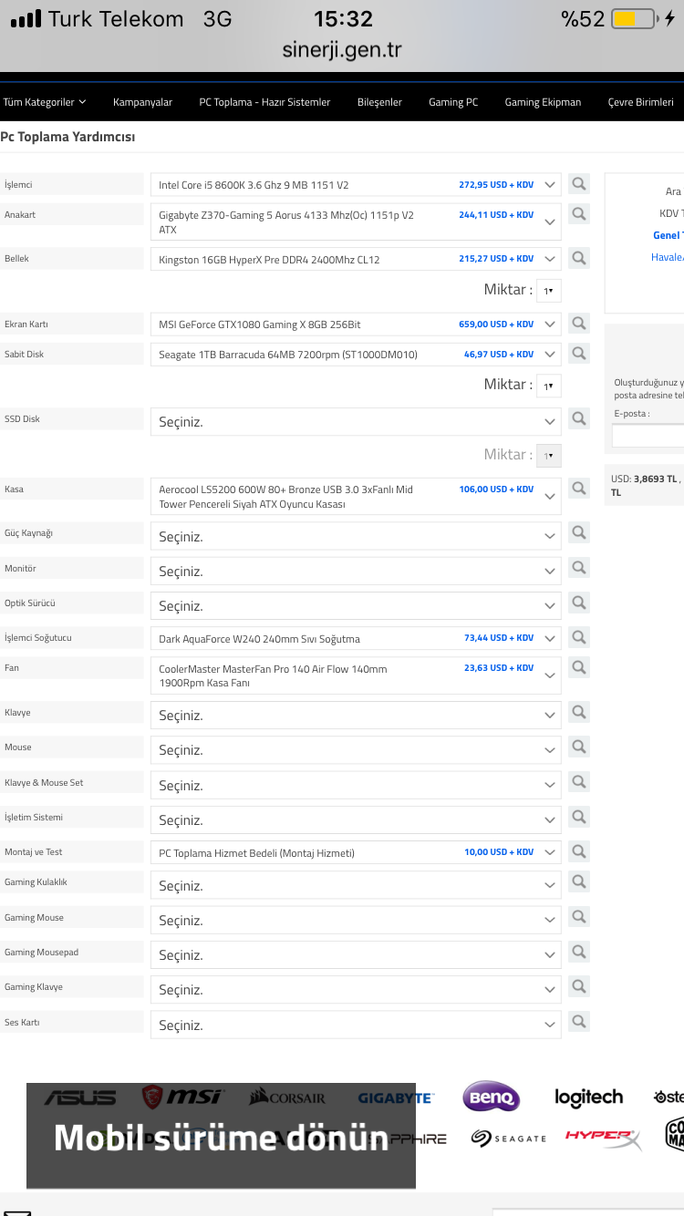Open Sabit Disk Miktar quantity selector

click(548, 385)
